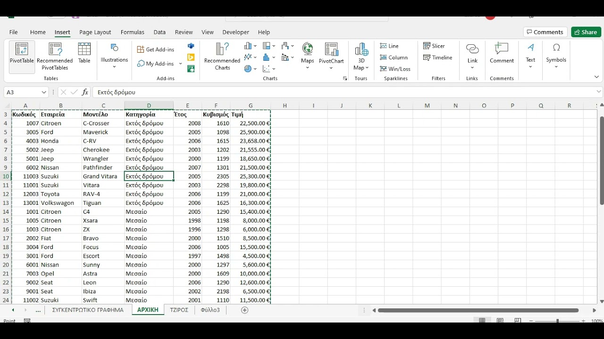Switch to the Formulas tab

(x=133, y=32)
